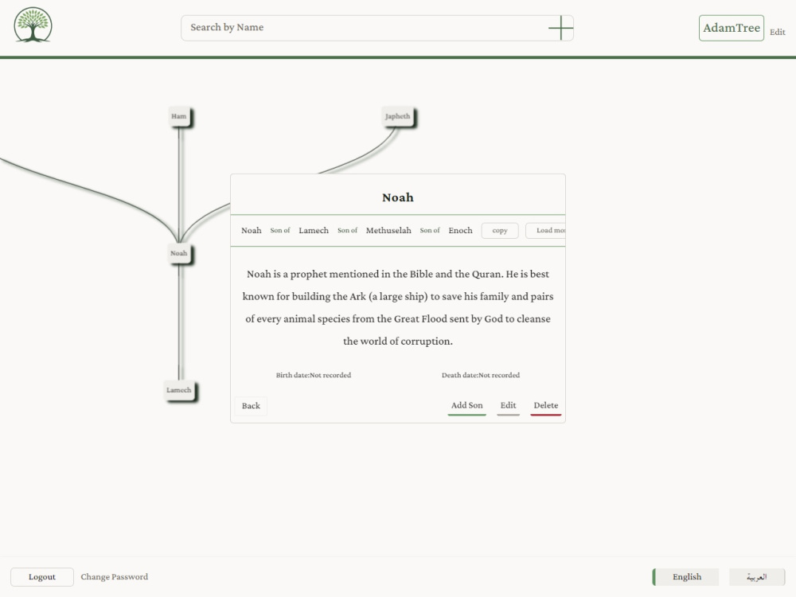This screenshot has height=597, width=796.
Task: Click Enoch in the lineage row
Action: [x=460, y=231]
